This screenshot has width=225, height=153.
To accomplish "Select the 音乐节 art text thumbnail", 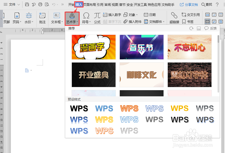I will (x=142, y=47).
